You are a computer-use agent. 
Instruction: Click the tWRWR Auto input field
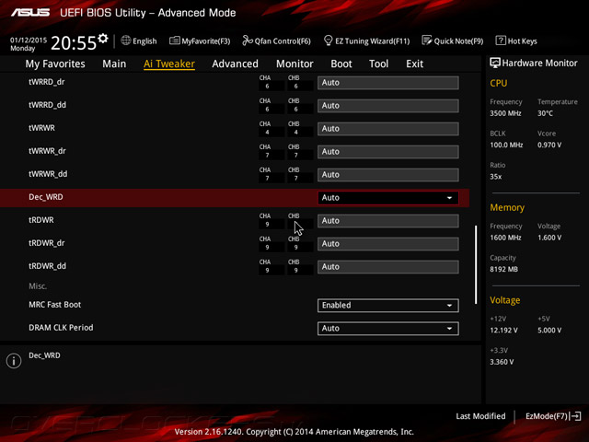click(388, 129)
